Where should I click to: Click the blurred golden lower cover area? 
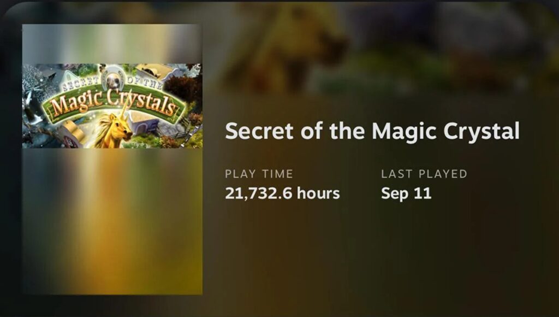112,221
